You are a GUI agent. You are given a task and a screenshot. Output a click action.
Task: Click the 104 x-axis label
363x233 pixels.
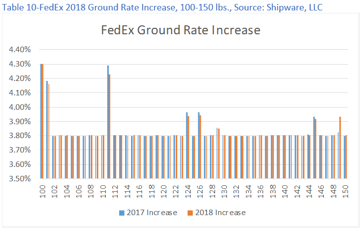[67, 191]
